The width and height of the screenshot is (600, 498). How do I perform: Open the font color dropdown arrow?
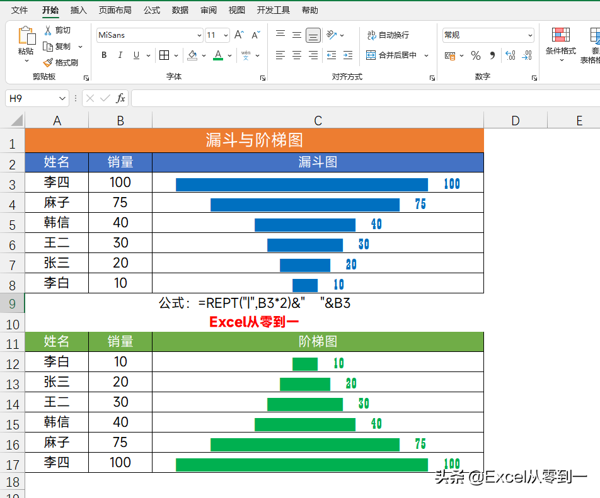coord(229,55)
